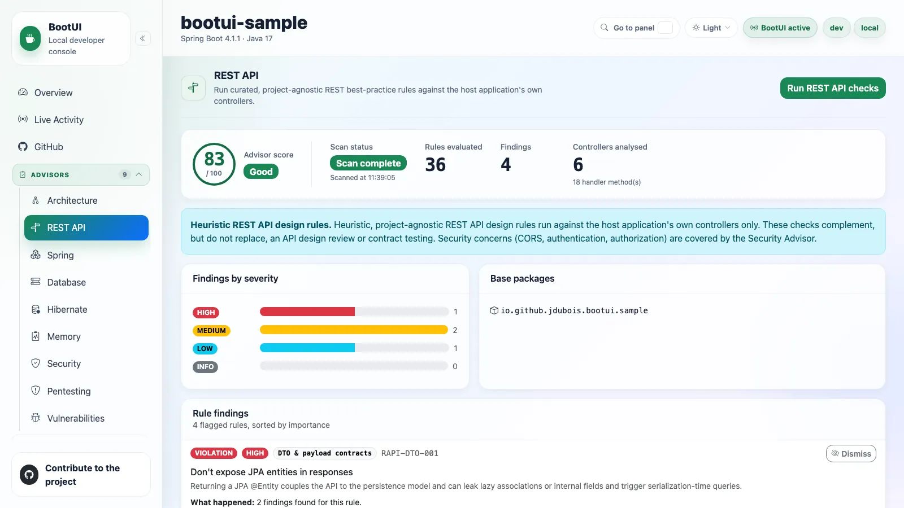Select the Security advisor
The width and height of the screenshot is (904, 508).
point(86,364)
